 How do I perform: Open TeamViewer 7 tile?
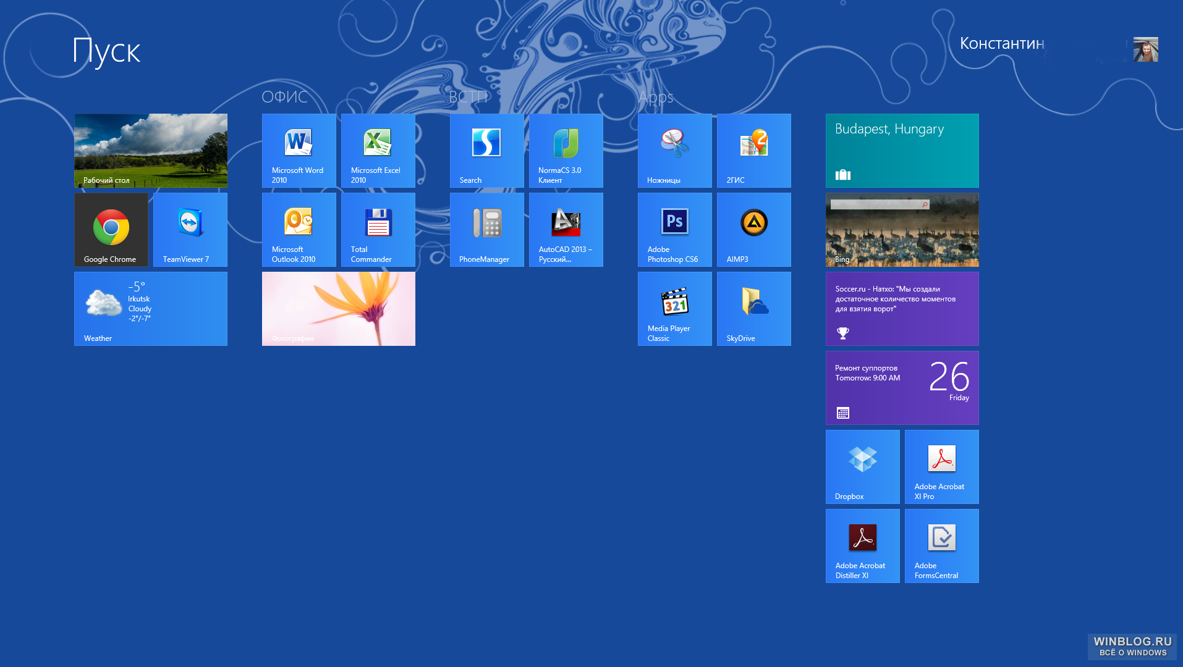[x=190, y=230]
